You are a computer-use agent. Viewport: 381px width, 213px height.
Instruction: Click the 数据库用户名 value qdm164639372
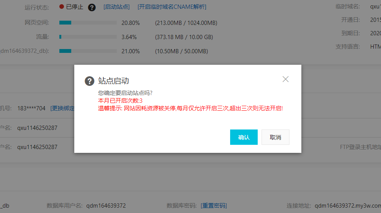click(106, 206)
